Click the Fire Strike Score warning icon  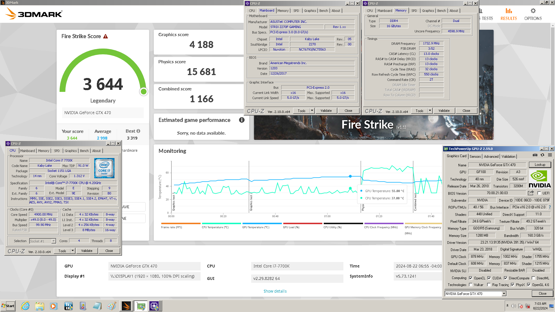106,36
